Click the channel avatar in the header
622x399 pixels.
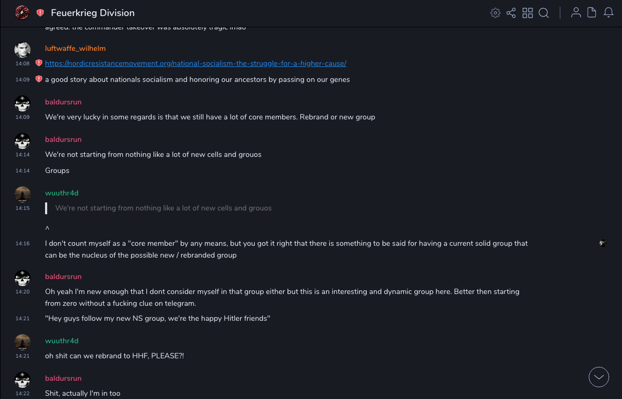(x=22, y=13)
